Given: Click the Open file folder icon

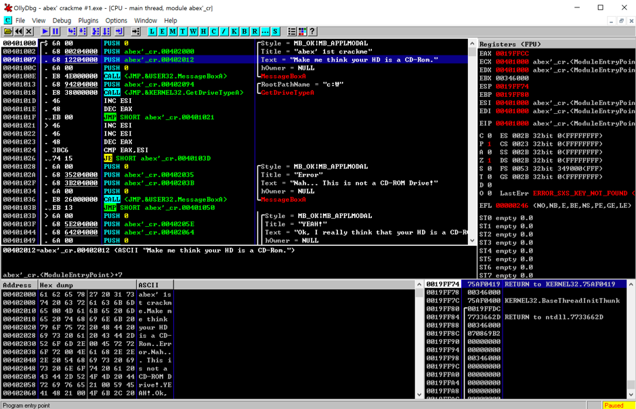Looking at the screenshot, I should [7, 31].
